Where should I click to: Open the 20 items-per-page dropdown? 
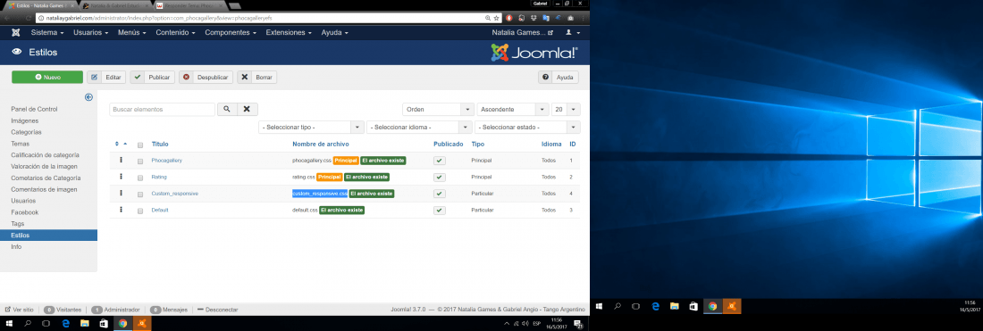tap(566, 109)
